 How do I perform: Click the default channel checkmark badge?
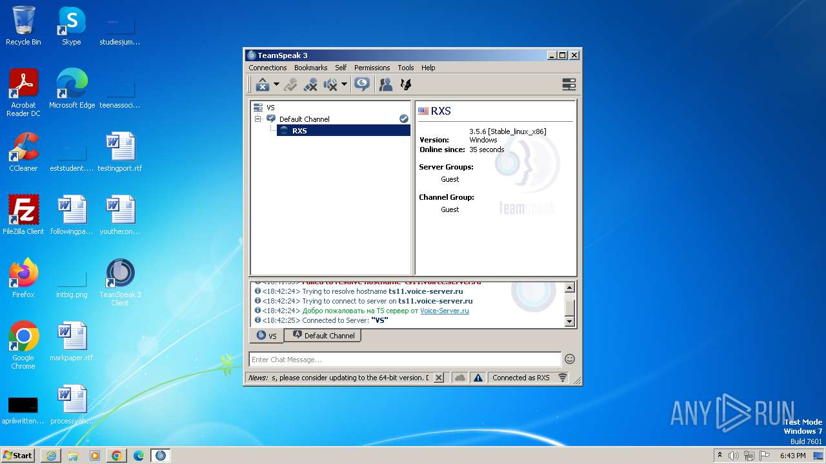point(404,119)
